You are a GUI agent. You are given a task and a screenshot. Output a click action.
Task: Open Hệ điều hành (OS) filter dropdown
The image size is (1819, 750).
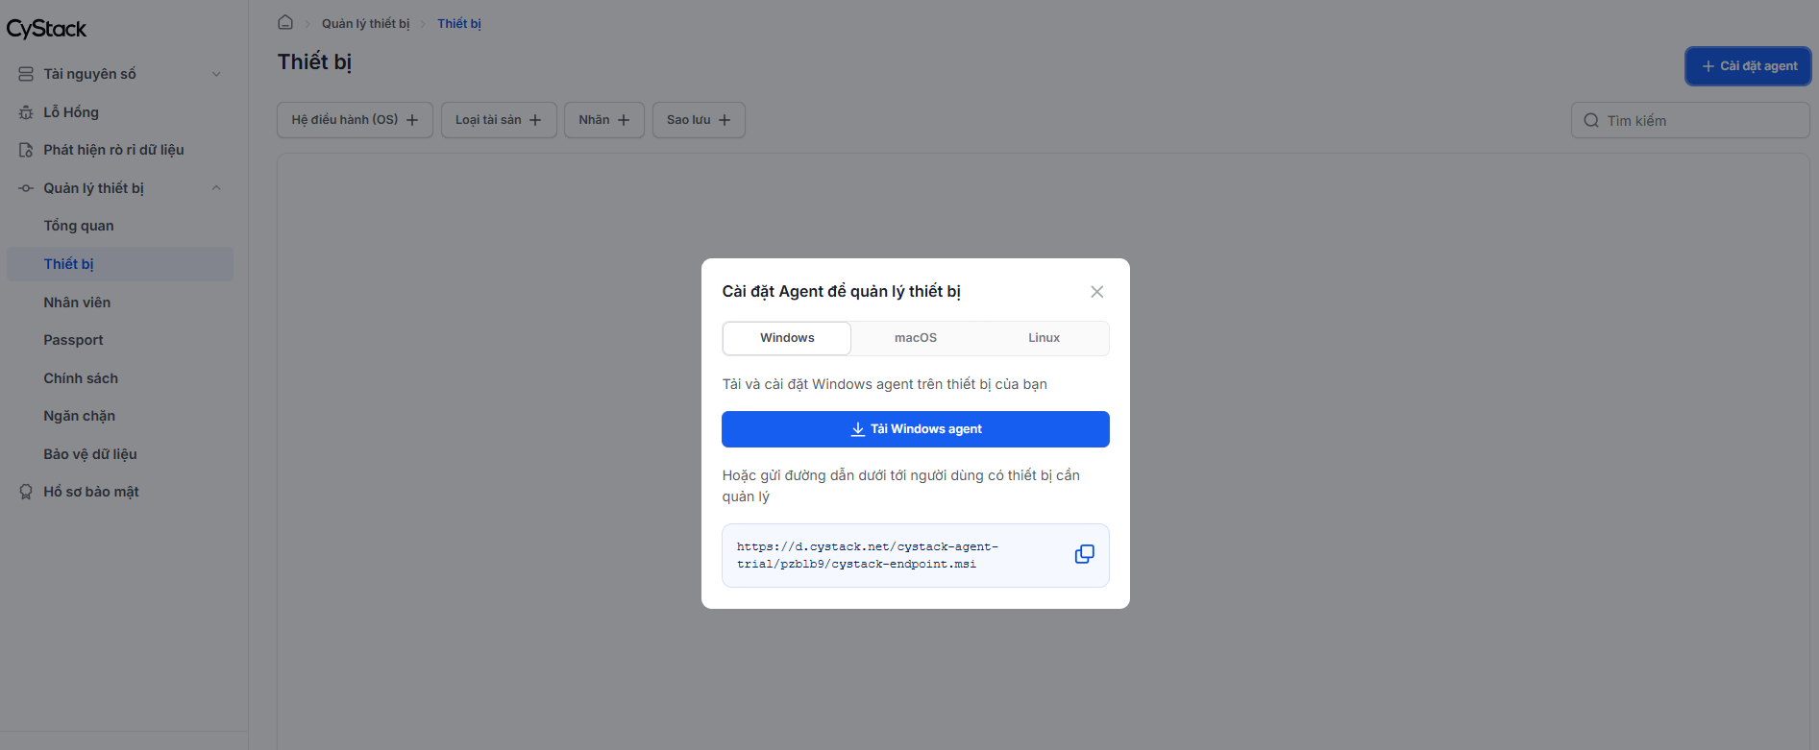355,120
